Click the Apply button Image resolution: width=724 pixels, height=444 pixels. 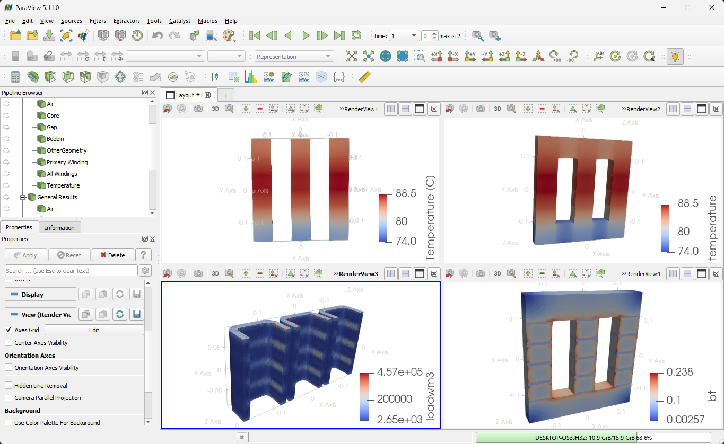point(25,255)
